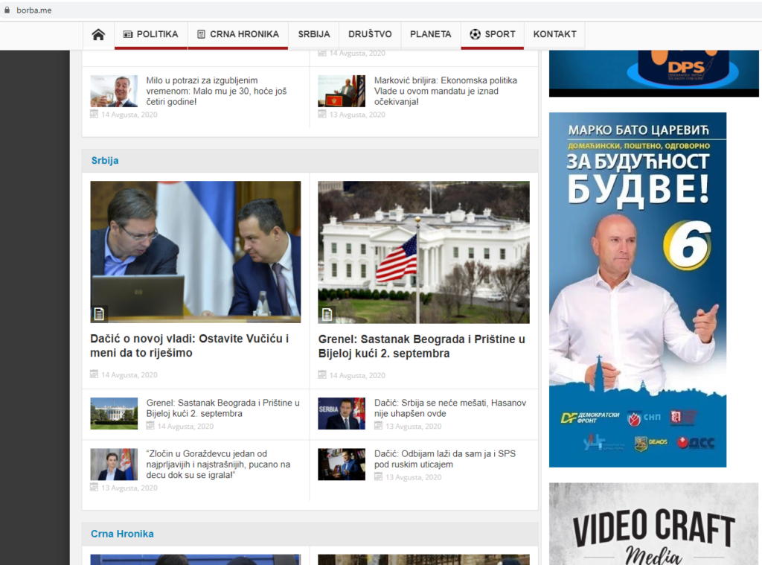
Task: Open the Sport menu
Action: tap(493, 34)
